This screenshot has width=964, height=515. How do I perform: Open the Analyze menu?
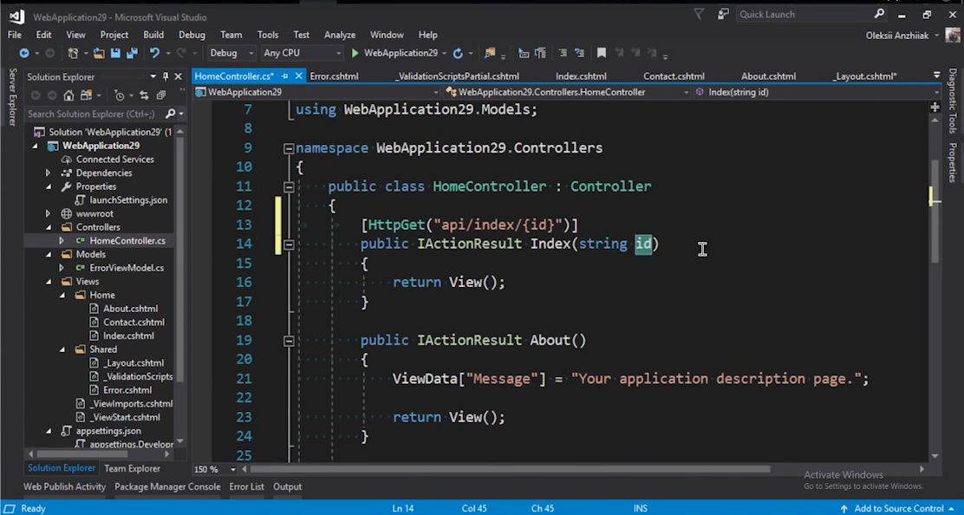(339, 35)
